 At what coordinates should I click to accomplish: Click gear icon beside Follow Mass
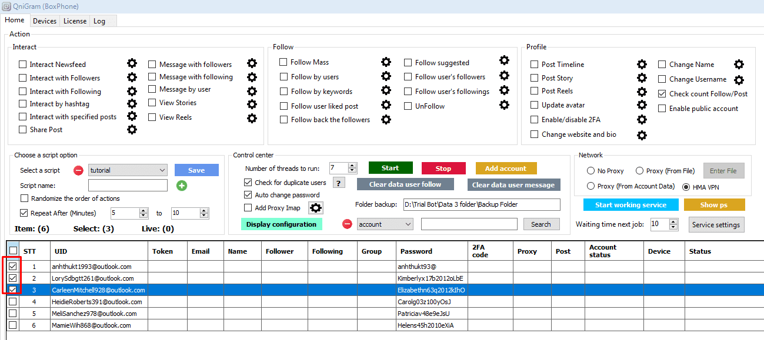tap(386, 62)
